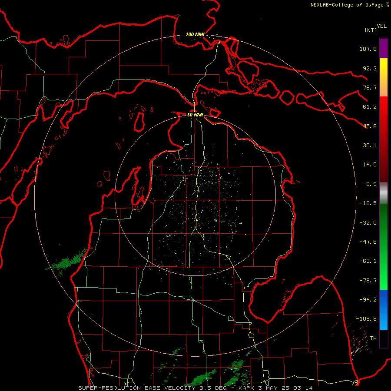This screenshot has height=391, width=391.
Task: Click the 100 NMI range ring label
Action: coord(195,34)
